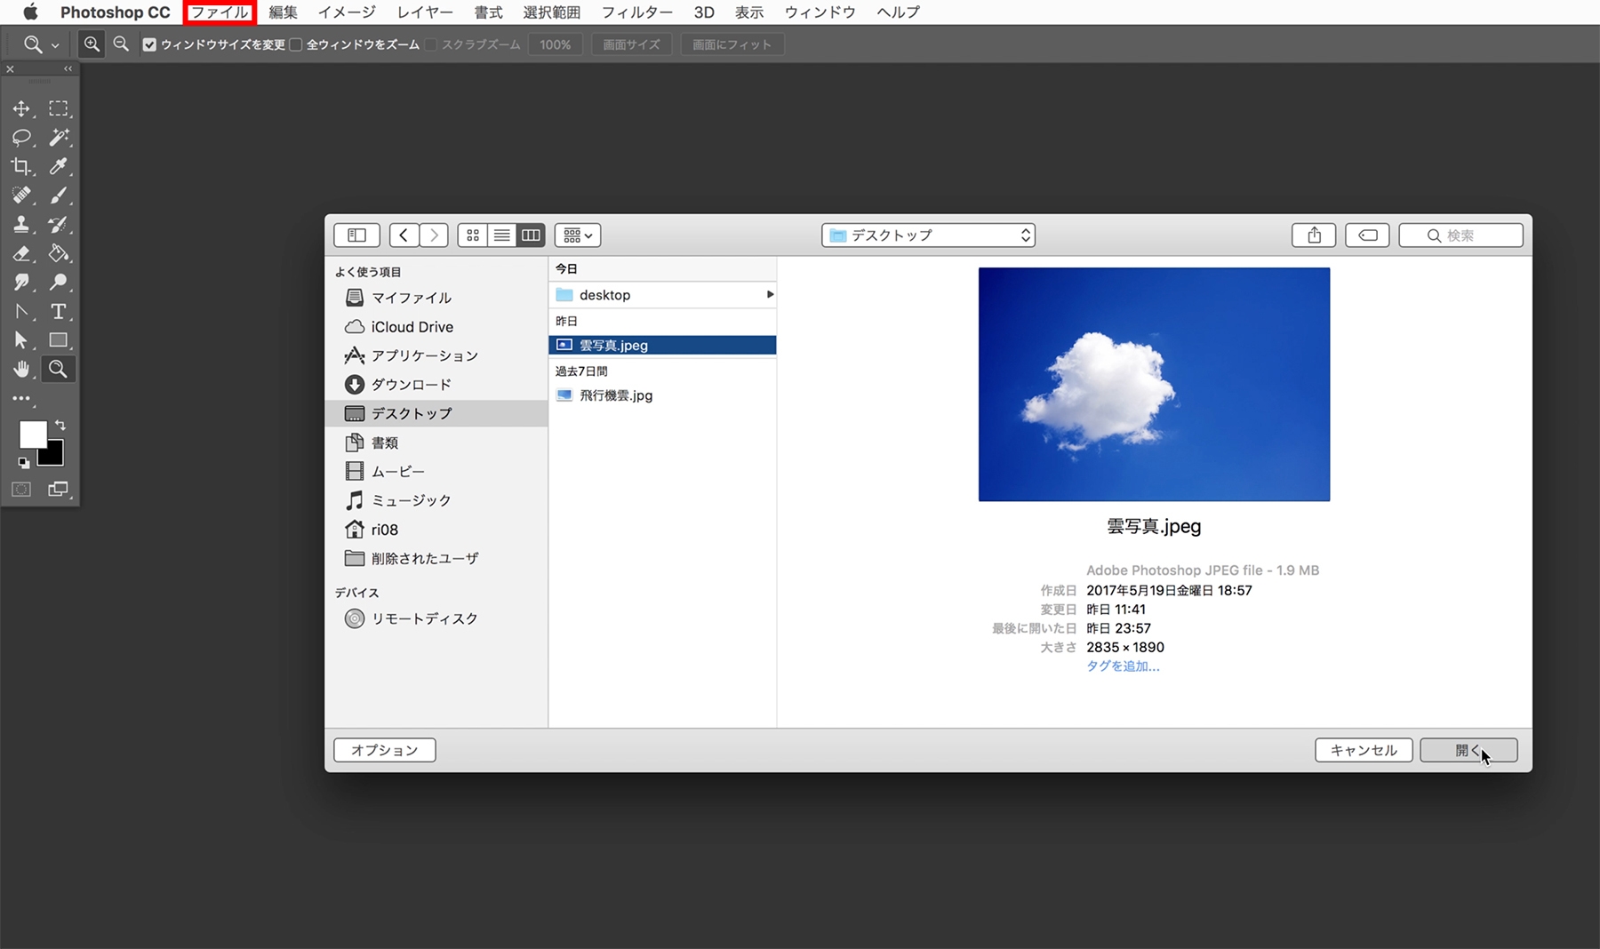Select the Clone Stamp tool
Viewport: 1600px width, 949px height.
(x=21, y=224)
